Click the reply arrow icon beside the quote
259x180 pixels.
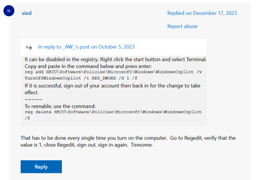click(29, 48)
